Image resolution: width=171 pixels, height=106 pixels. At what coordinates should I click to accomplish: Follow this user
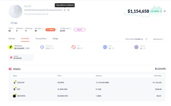tap(50, 30)
